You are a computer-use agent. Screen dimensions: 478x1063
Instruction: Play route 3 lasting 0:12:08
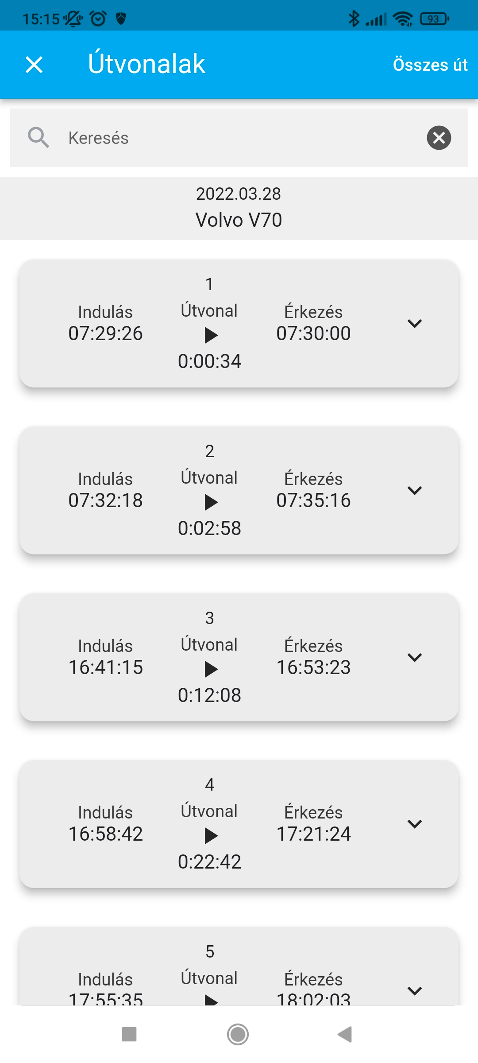pos(211,669)
